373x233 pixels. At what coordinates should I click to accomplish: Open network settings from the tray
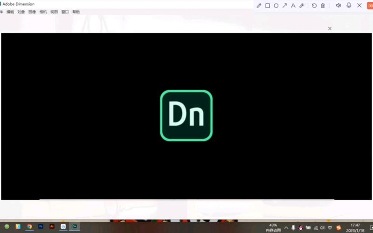(x=316, y=228)
